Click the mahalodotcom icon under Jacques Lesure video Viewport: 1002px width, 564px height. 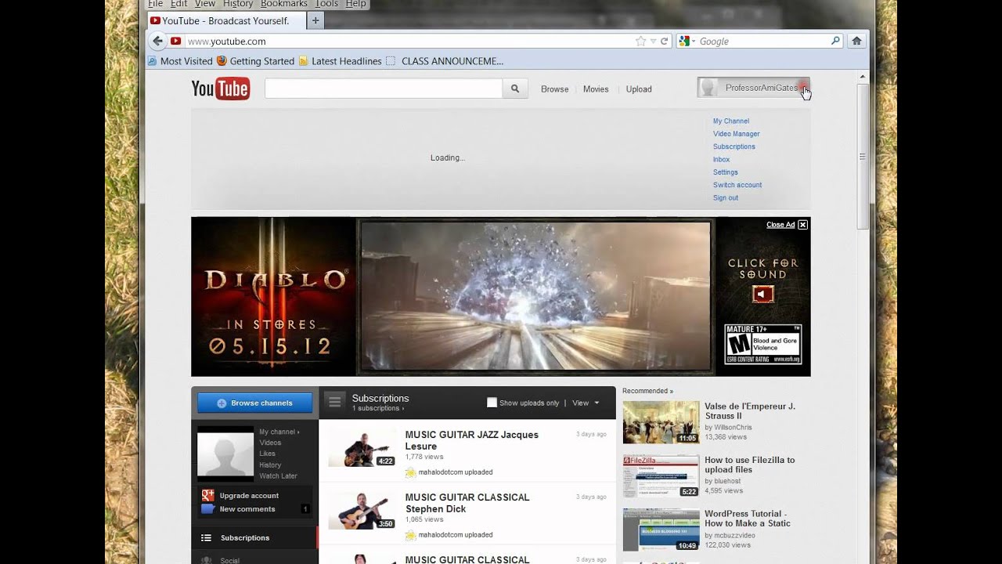[410, 472]
